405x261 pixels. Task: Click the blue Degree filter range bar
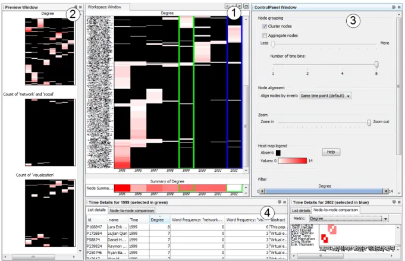324,191
